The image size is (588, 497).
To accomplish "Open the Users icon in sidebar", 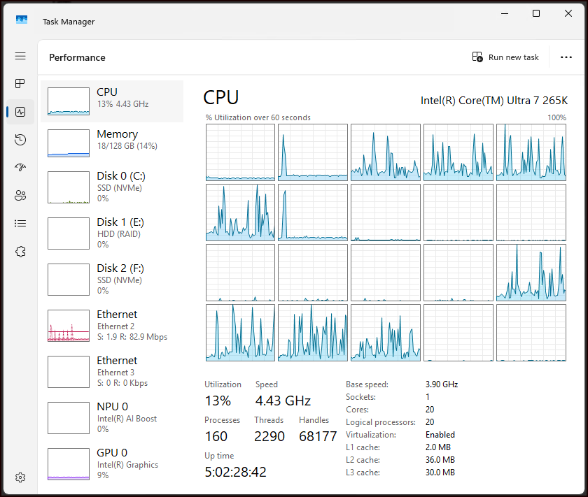I will 20,196.
